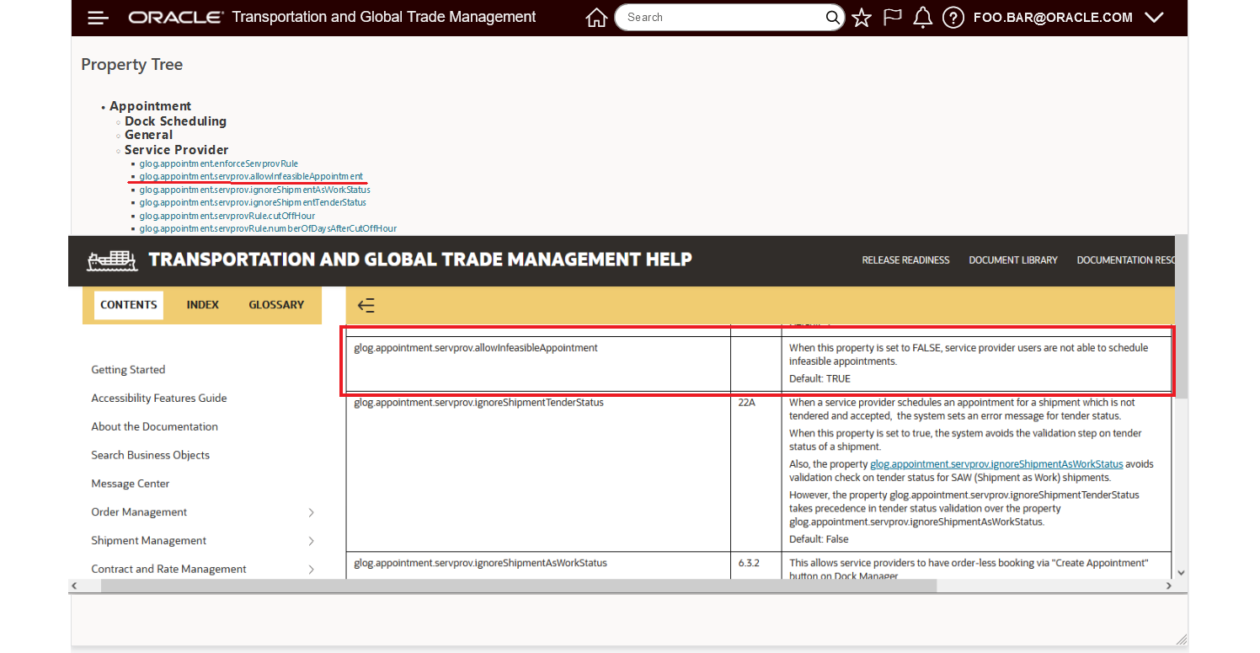This screenshot has height=653, width=1260.
Task: Expand Contract and Rate Management chevron
Action: tap(311, 570)
